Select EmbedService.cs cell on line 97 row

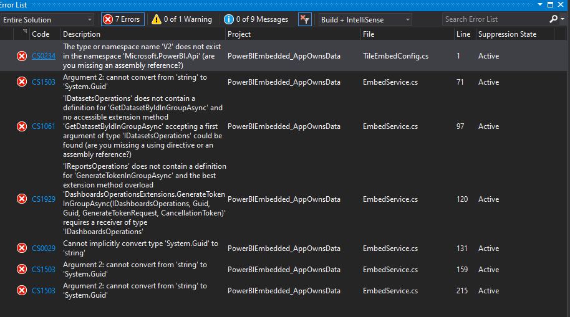(x=390, y=126)
